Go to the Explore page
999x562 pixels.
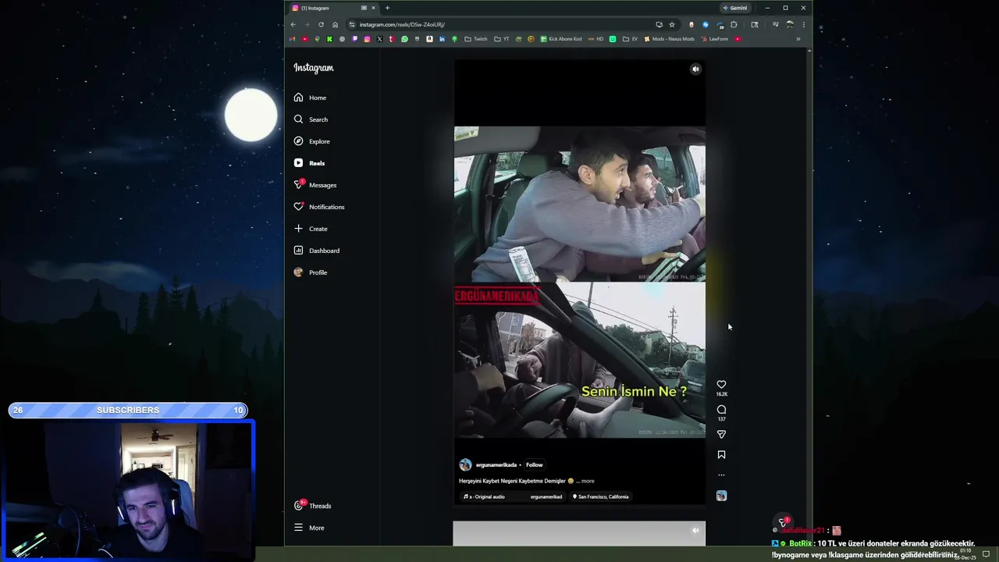312,141
